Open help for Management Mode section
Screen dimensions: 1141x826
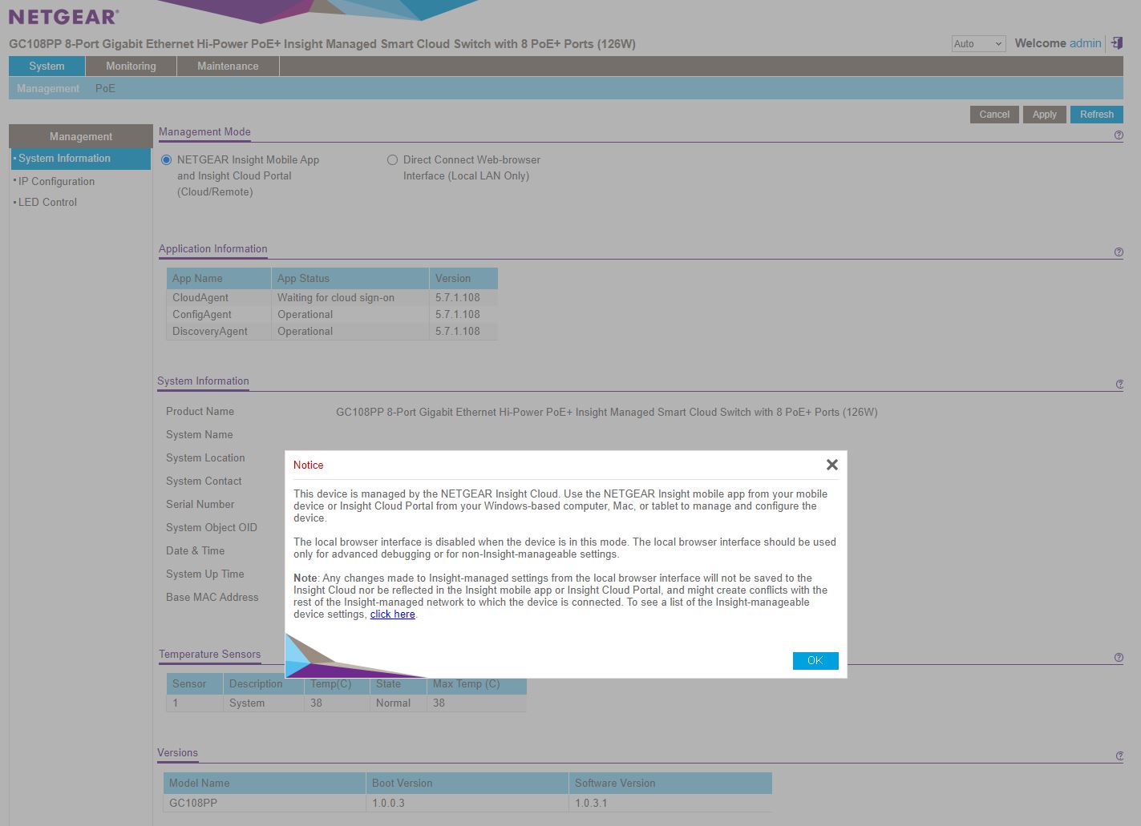coord(1119,135)
